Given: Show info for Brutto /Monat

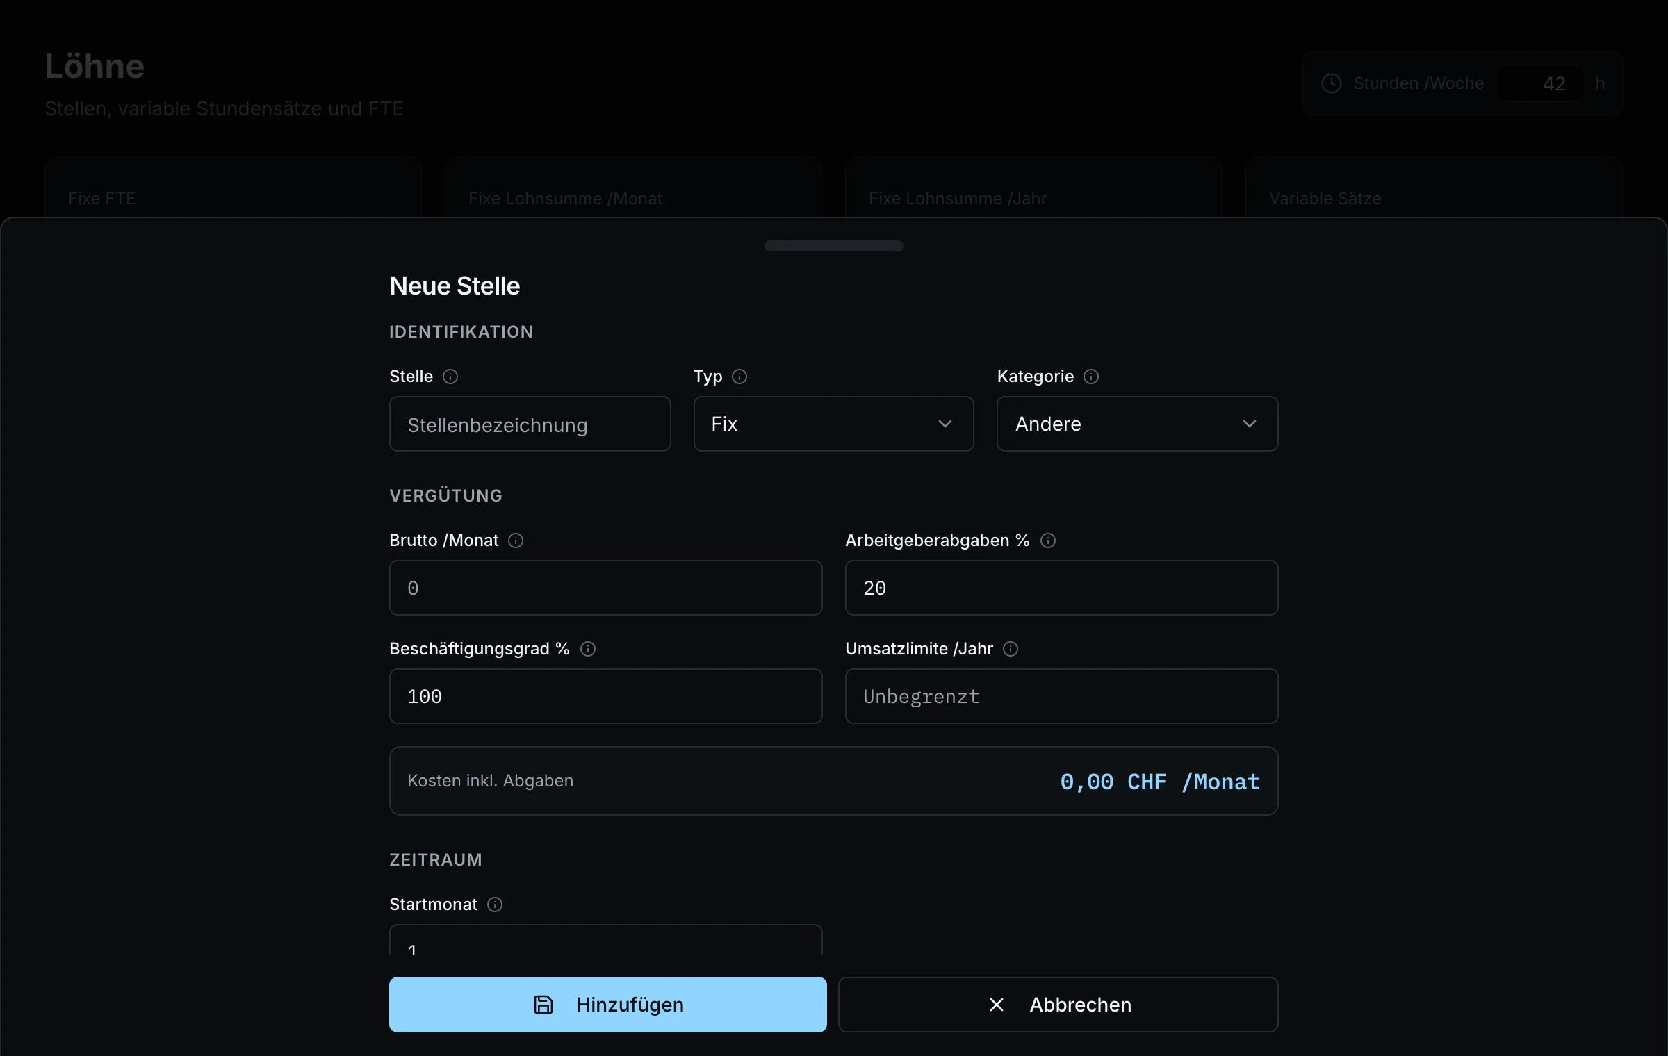Looking at the screenshot, I should click(x=516, y=541).
